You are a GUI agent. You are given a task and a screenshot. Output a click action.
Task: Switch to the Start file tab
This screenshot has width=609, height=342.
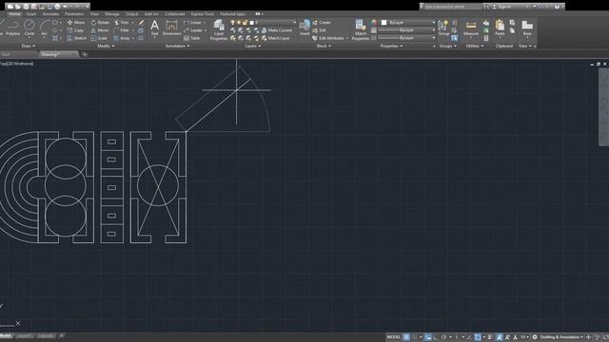[x=6, y=55]
